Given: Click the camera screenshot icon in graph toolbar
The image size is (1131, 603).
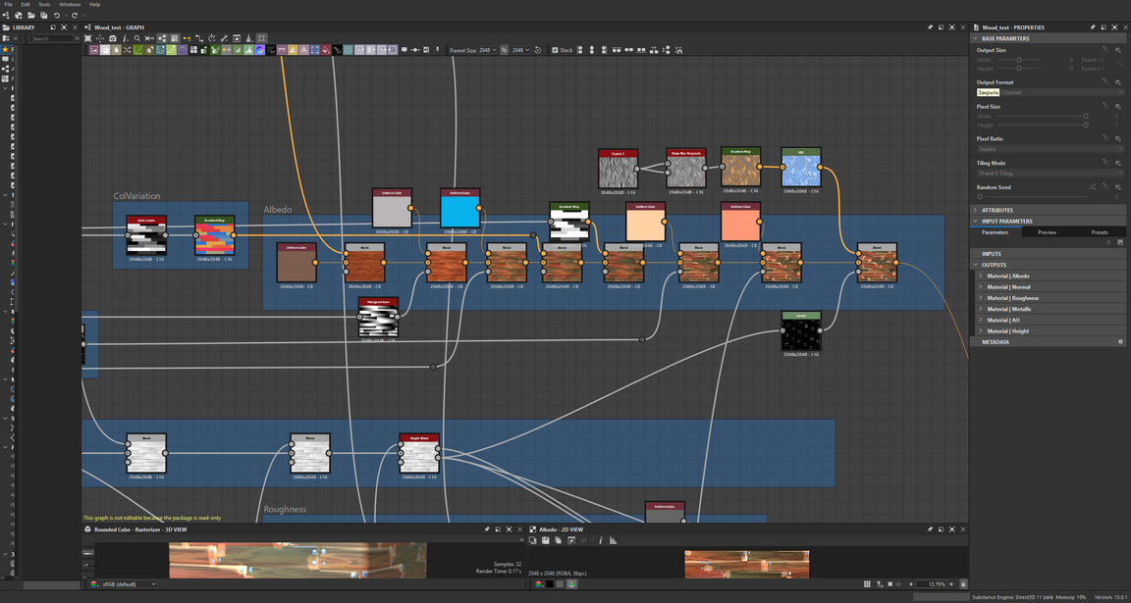Looking at the screenshot, I should tap(113, 38).
